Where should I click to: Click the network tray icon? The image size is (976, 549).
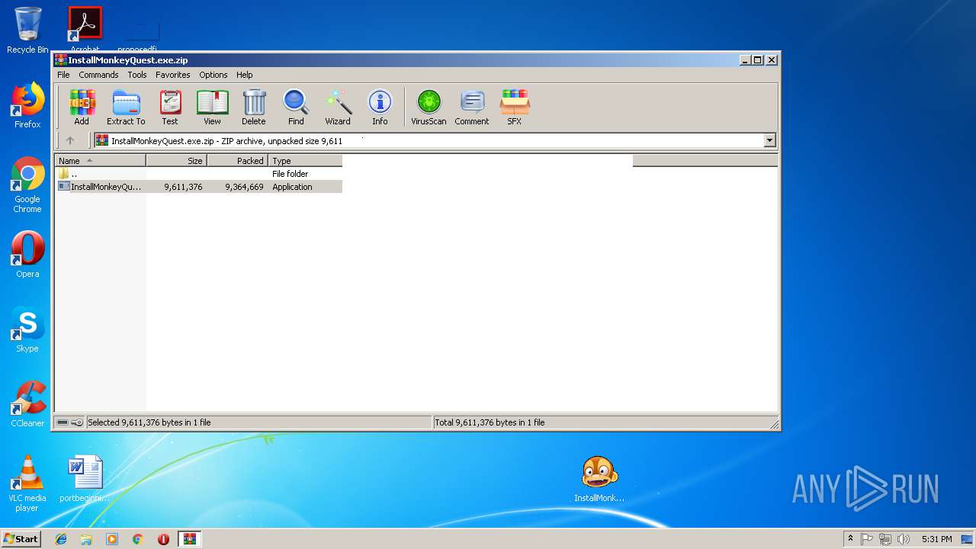(x=885, y=539)
